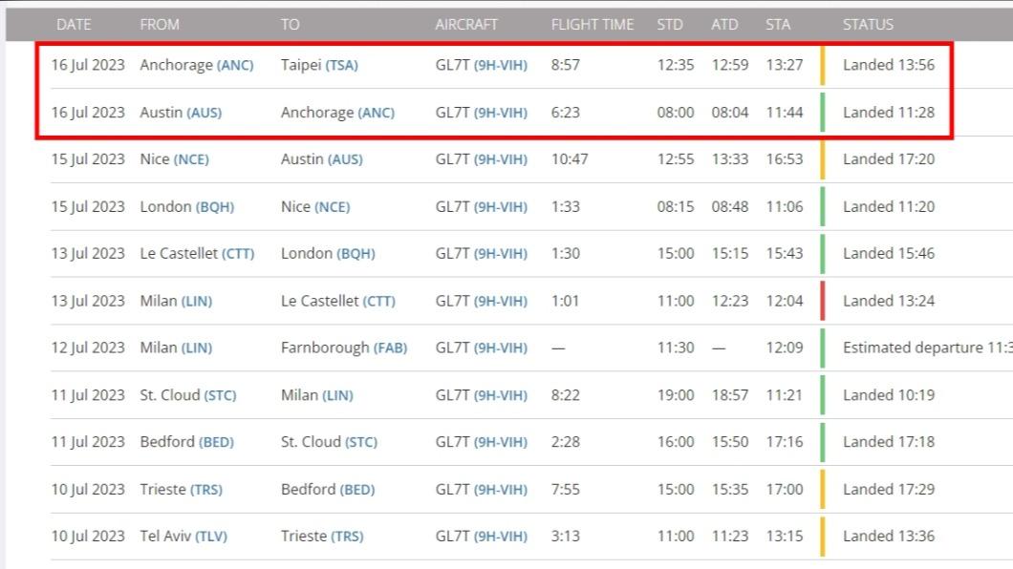This screenshot has width=1013, height=569.
Task: Open the CTT link in Le Castellet to London row
Action: (x=238, y=254)
